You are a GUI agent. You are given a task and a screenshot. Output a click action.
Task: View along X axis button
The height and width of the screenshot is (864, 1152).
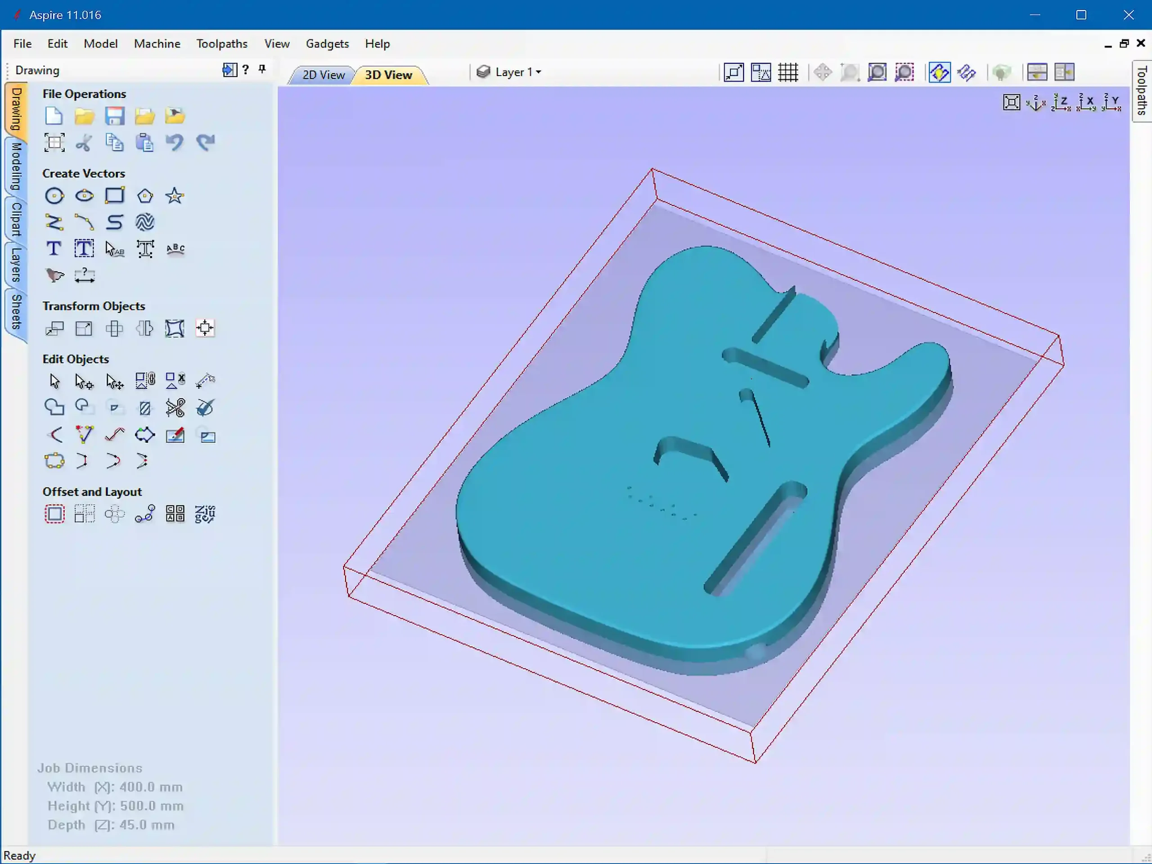(x=1086, y=102)
